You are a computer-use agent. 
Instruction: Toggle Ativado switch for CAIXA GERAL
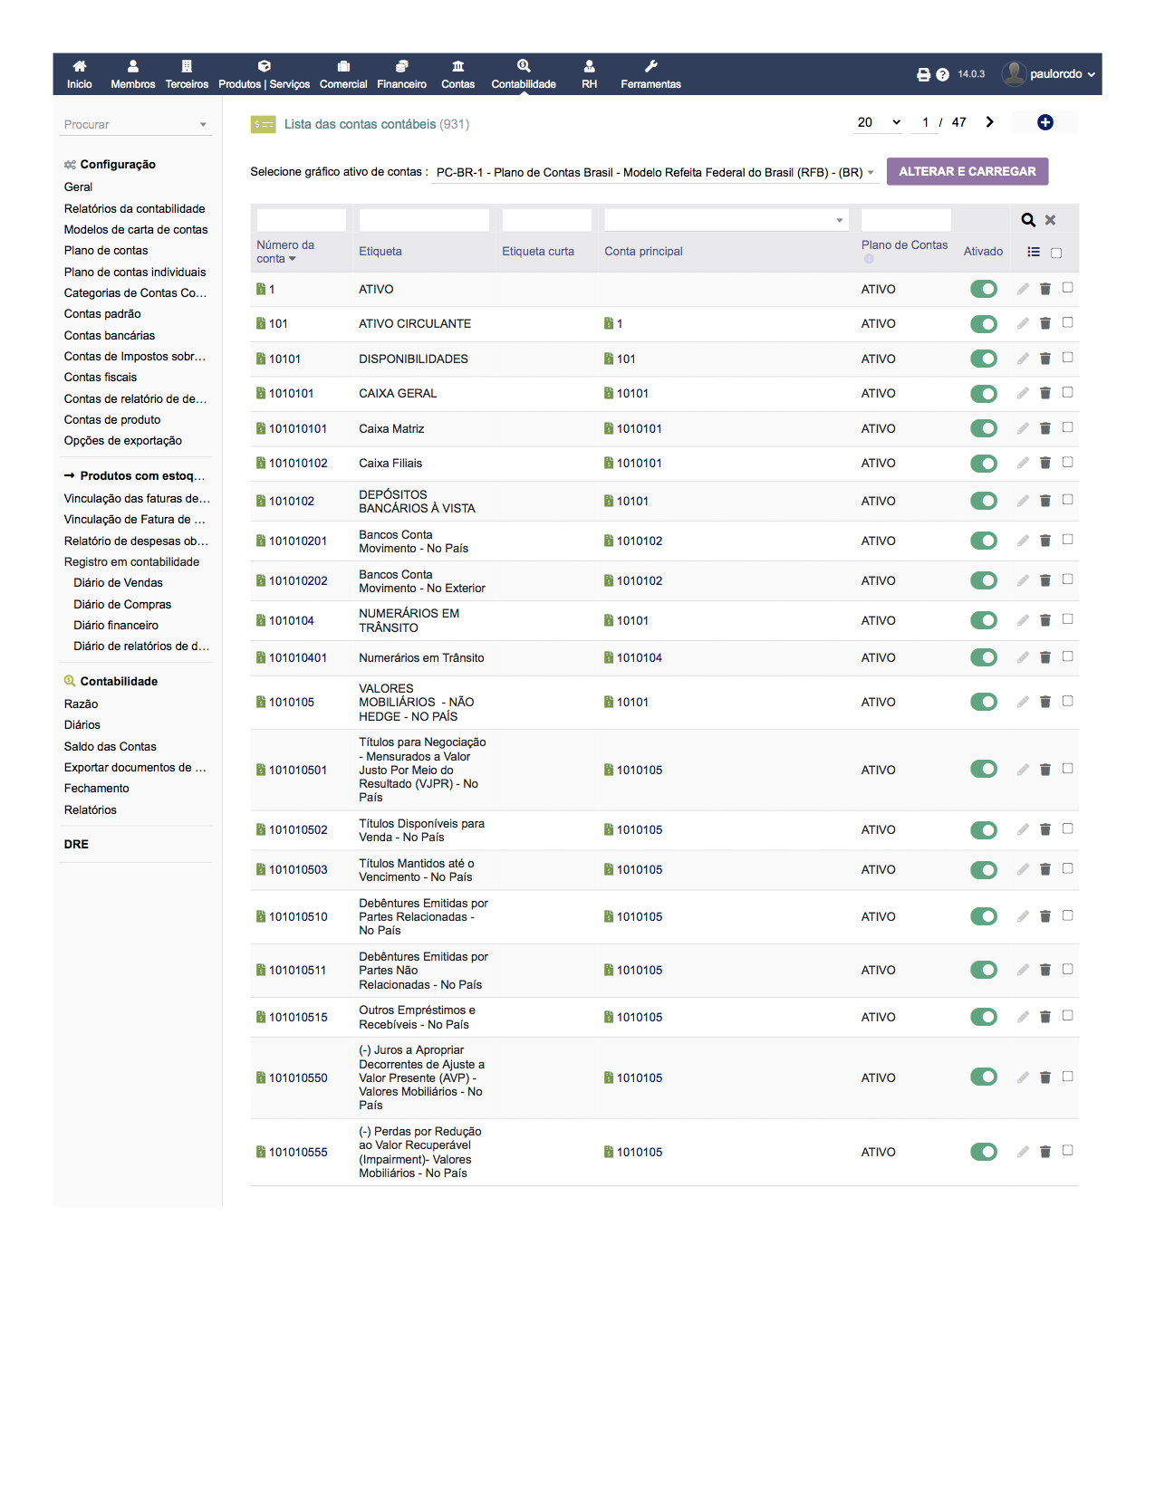(x=983, y=394)
